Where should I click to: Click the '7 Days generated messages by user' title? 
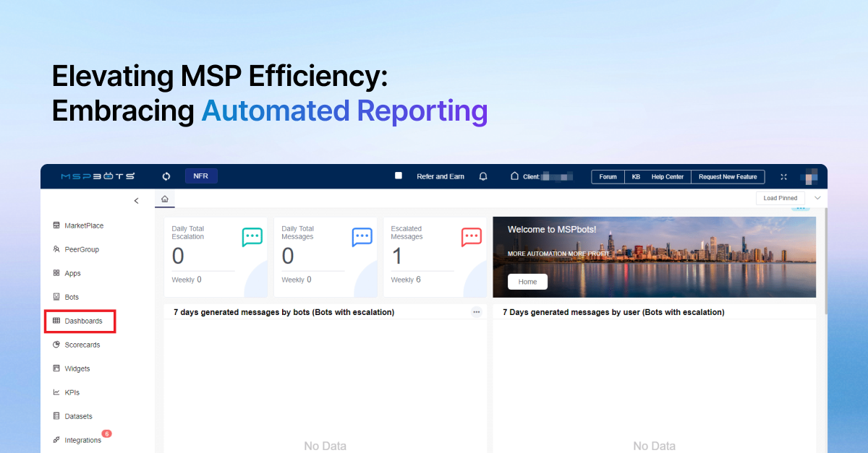613,312
